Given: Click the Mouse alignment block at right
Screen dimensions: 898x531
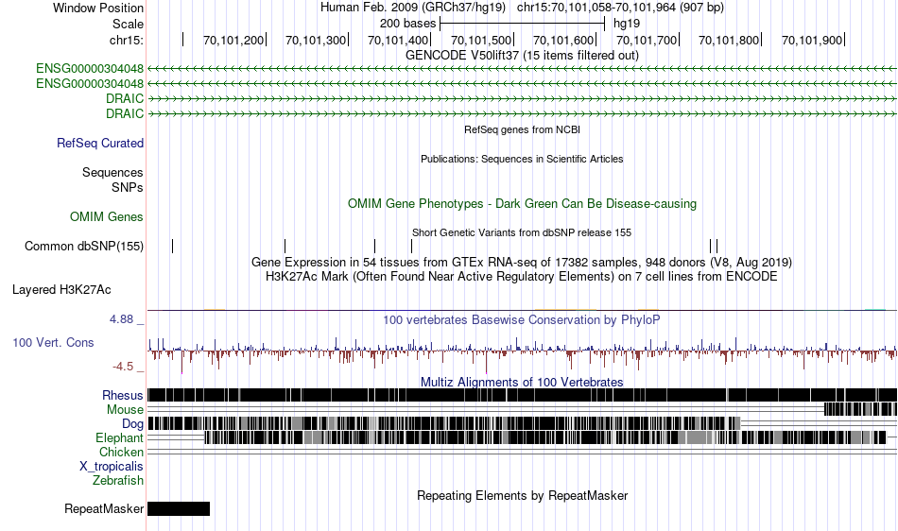Looking at the screenshot, I should (x=860, y=409).
